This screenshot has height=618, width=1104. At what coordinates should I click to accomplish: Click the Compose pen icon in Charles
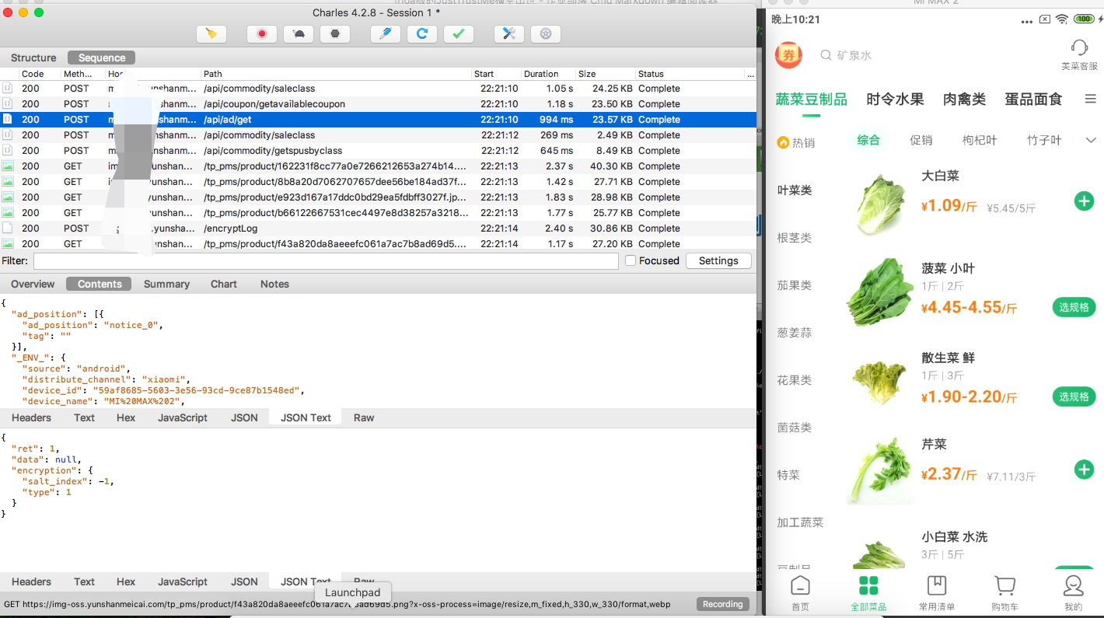coord(386,33)
